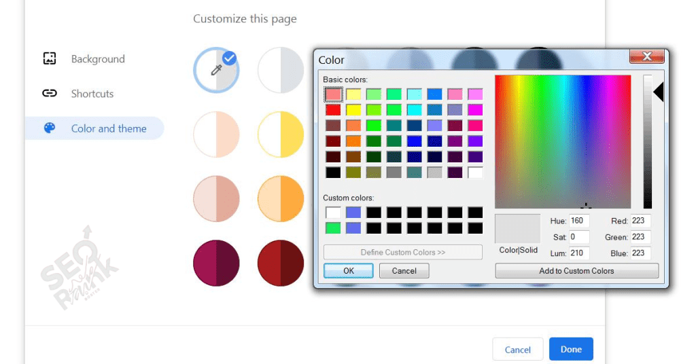Click the Shortcuts link icon
Image resolution: width=696 pixels, height=364 pixels.
(x=49, y=93)
